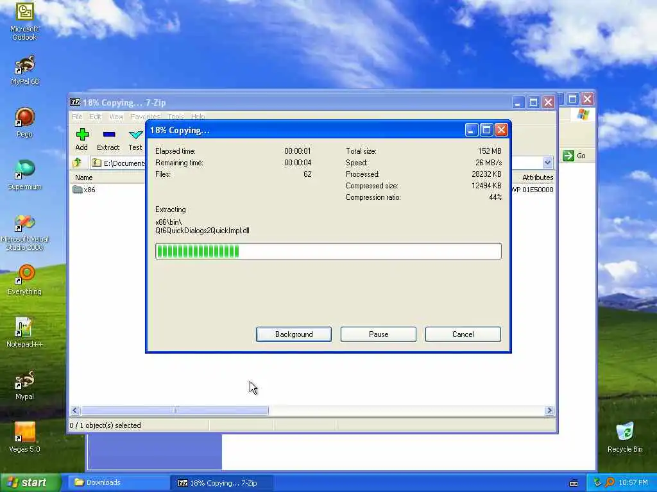Click the Windows flag logo in Downloads window
This screenshot has width=657, height=492.
click(x=583, y=114)
